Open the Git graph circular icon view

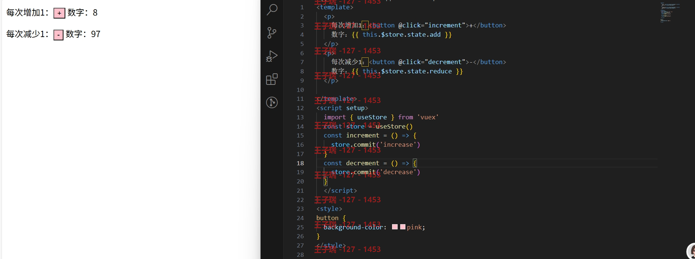[x=272, y=102]
